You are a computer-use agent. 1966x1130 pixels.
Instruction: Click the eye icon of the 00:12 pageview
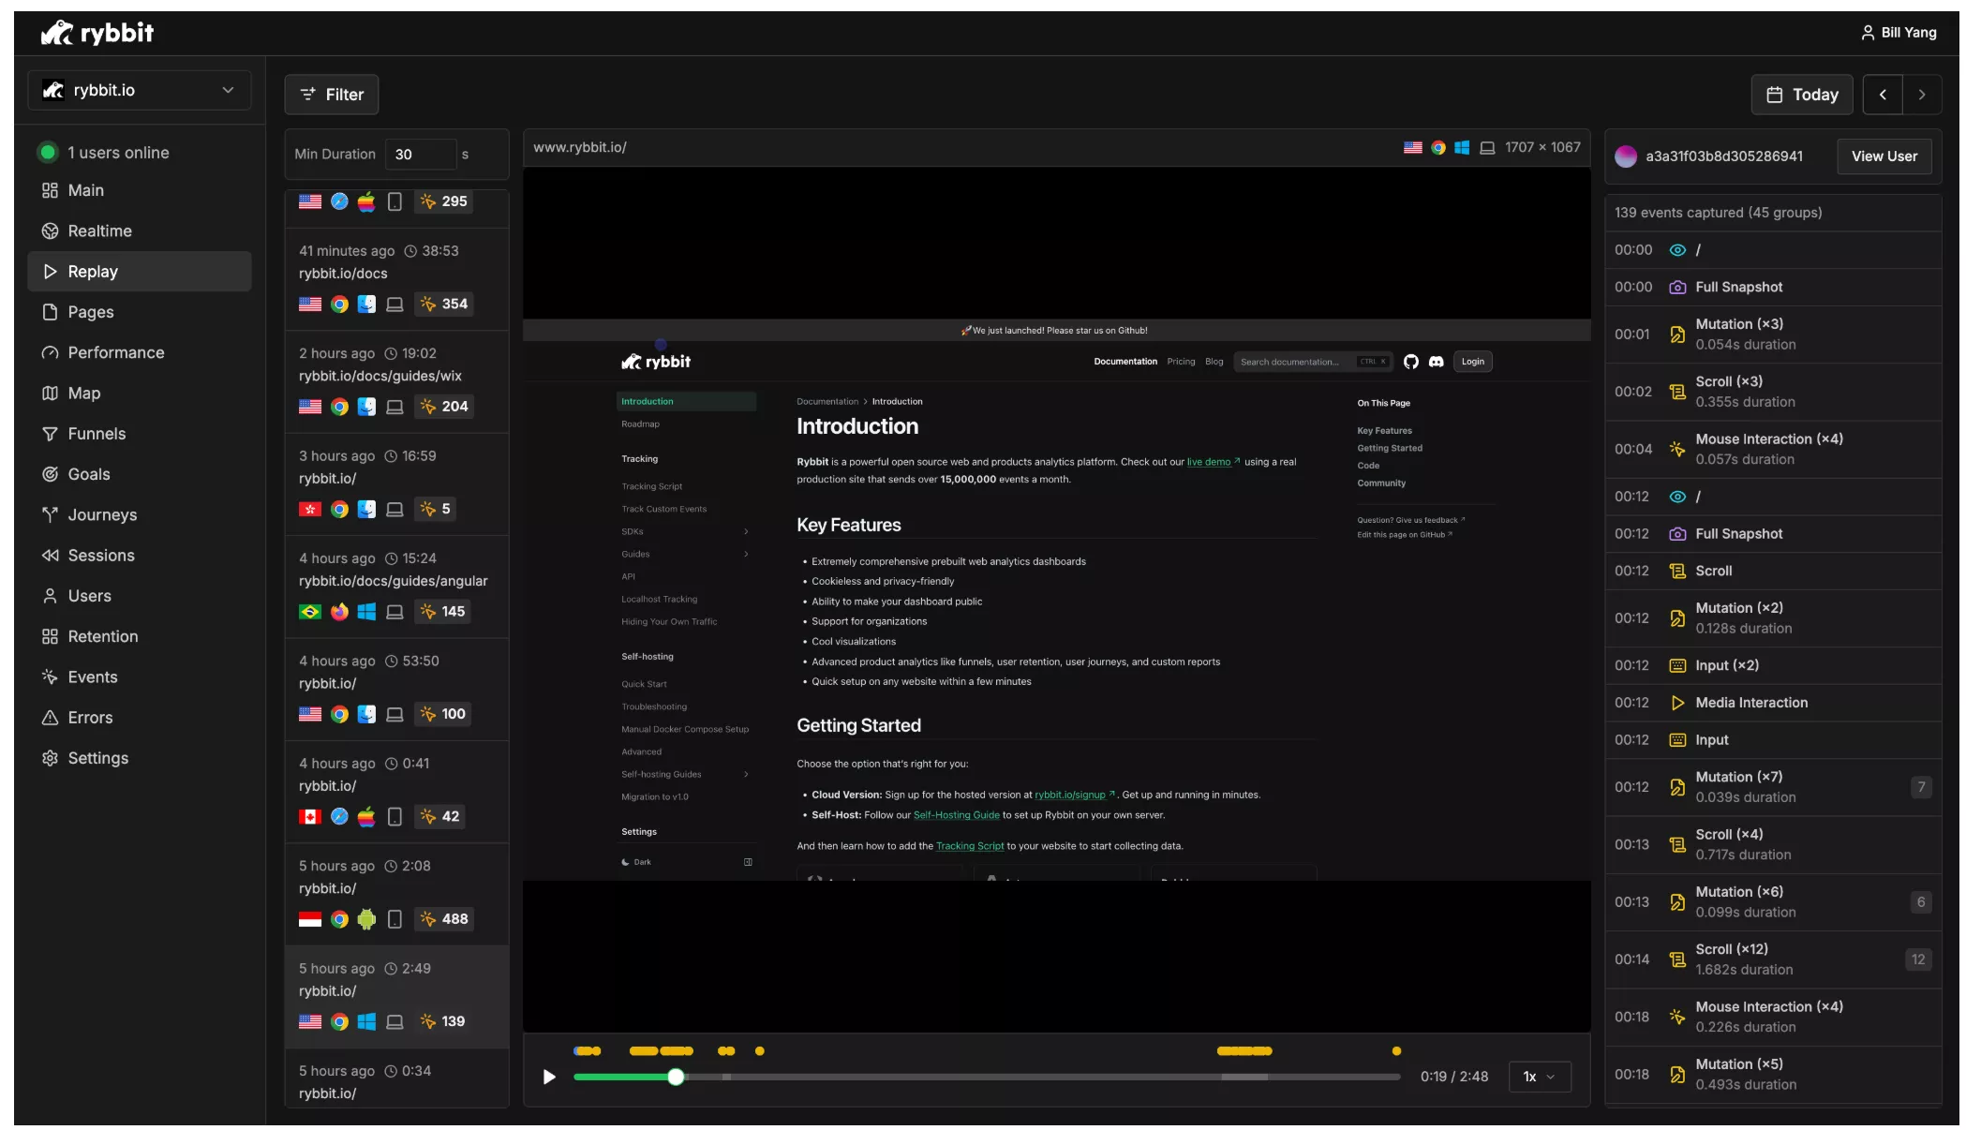1677,497
